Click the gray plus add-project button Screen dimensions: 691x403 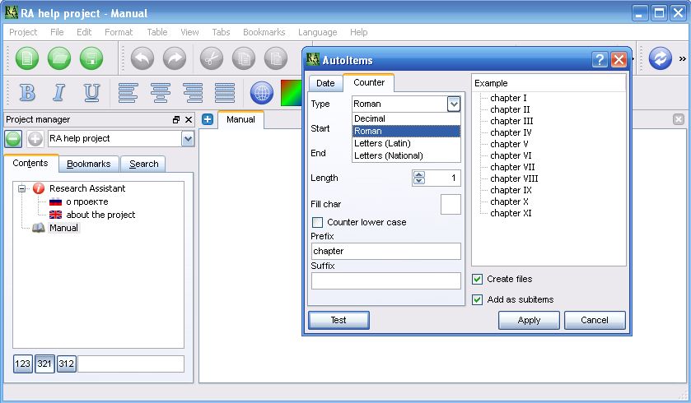coord(35,139)
